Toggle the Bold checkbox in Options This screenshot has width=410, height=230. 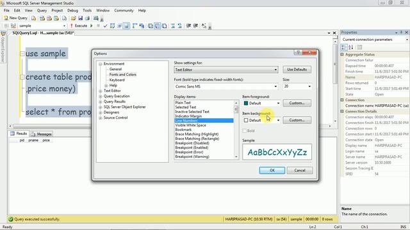[x=245, y=130]
